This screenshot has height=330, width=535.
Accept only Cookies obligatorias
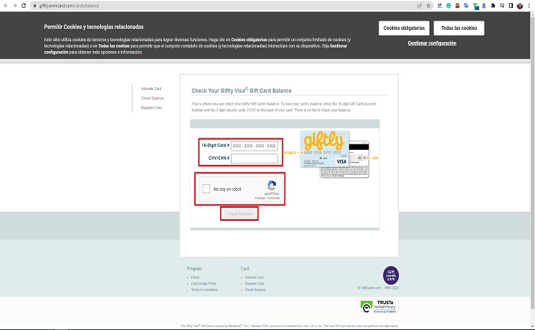[x=404, y=28]
